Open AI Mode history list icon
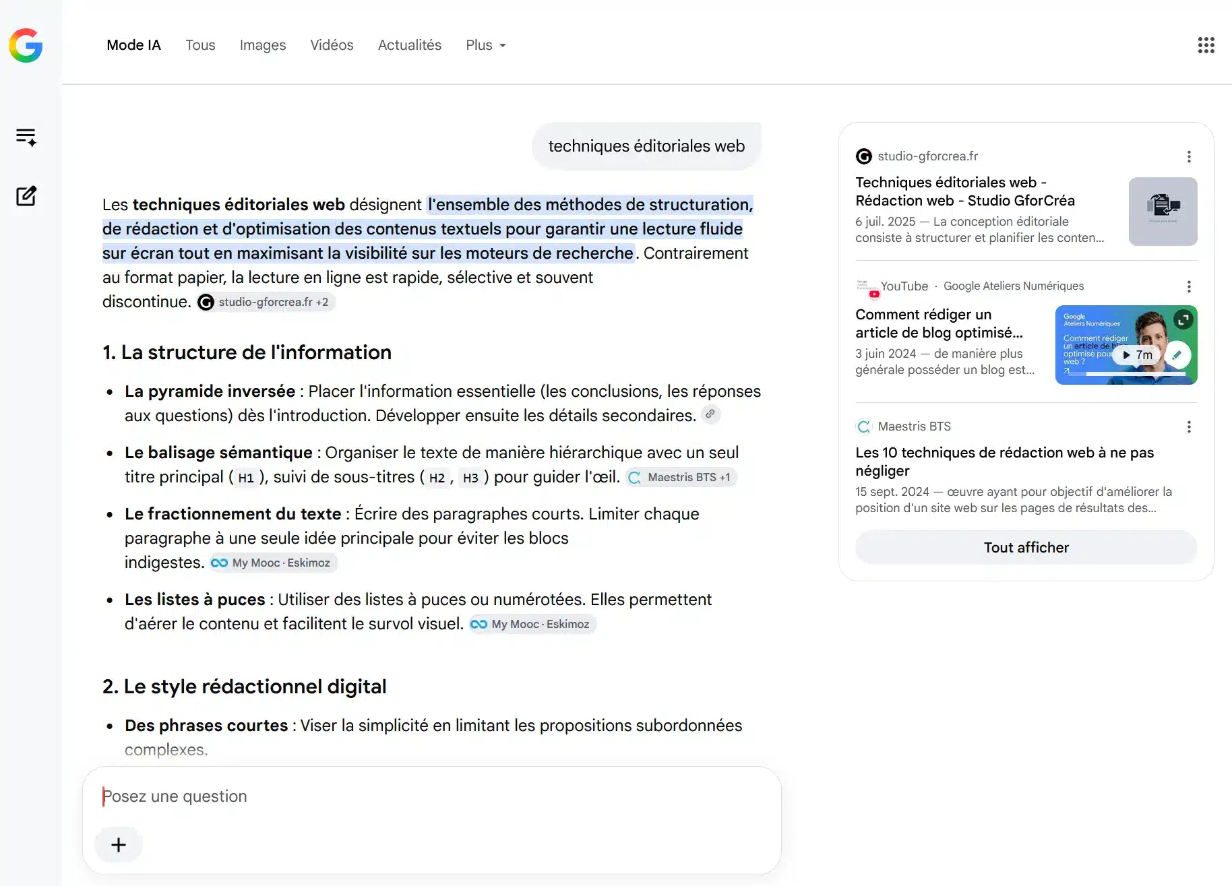The height and width of the screenshot is (886, 1232). (26, 137)
